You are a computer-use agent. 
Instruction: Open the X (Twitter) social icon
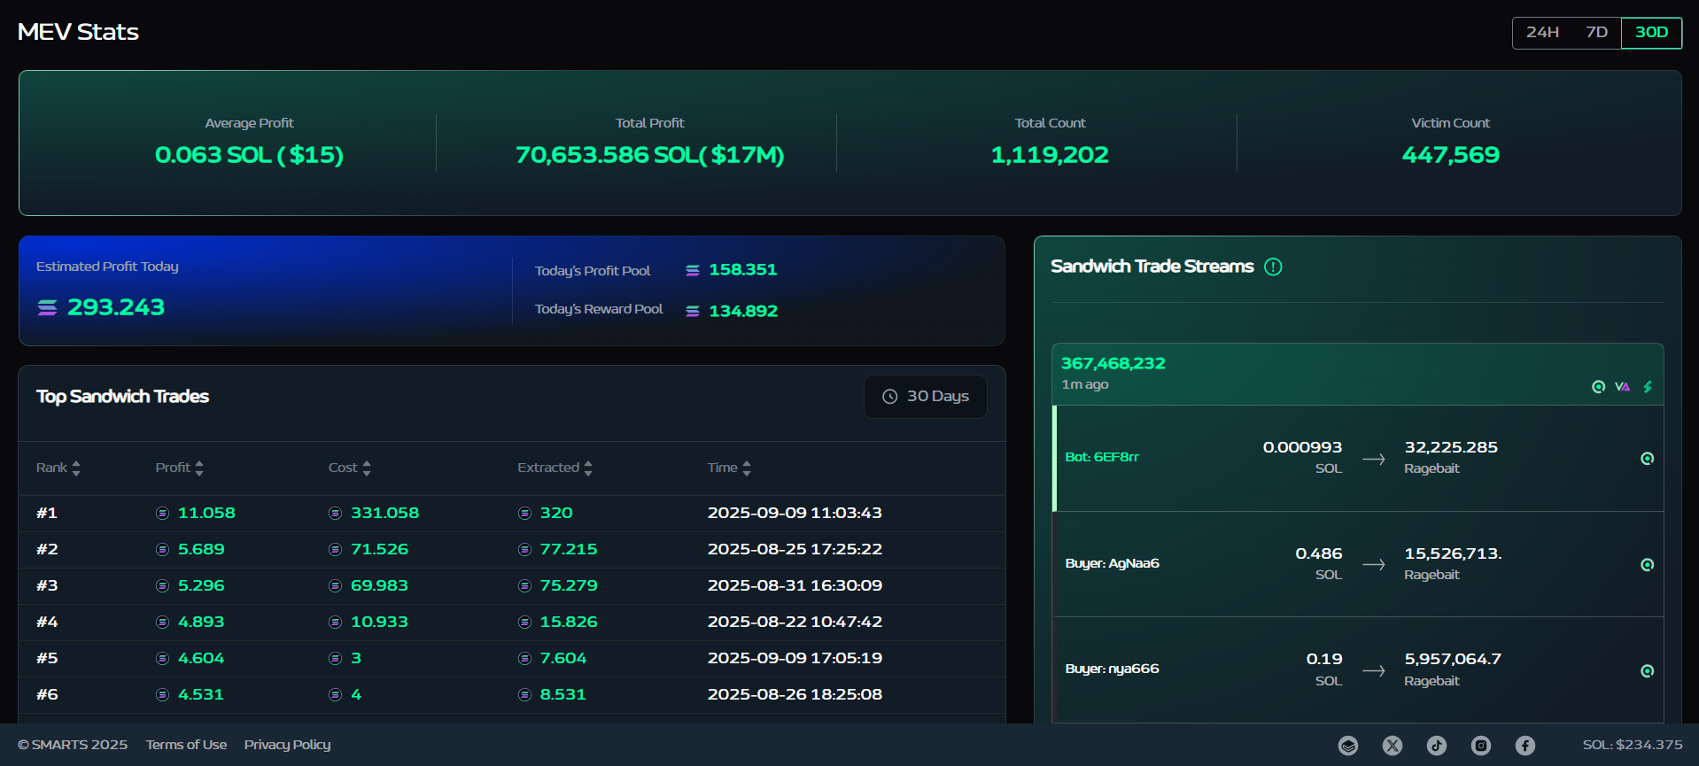coord(1393,746)
